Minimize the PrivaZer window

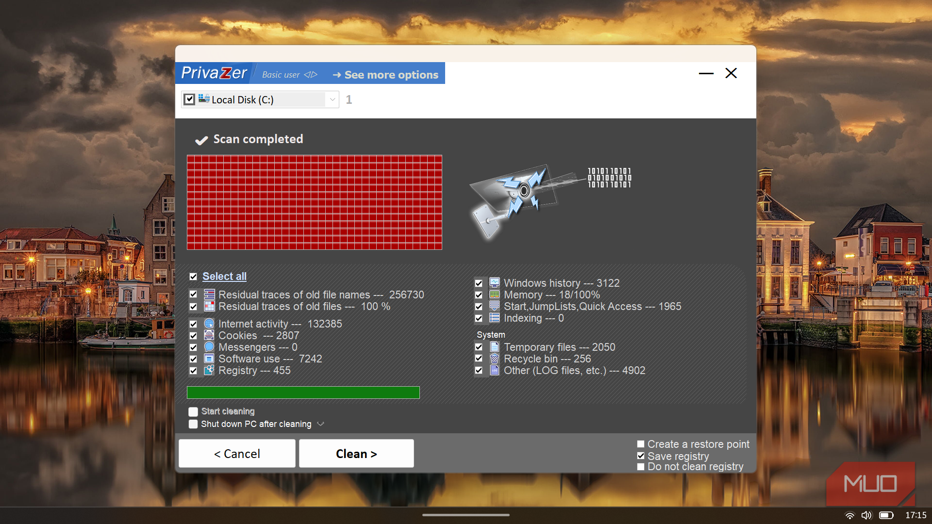706,73
